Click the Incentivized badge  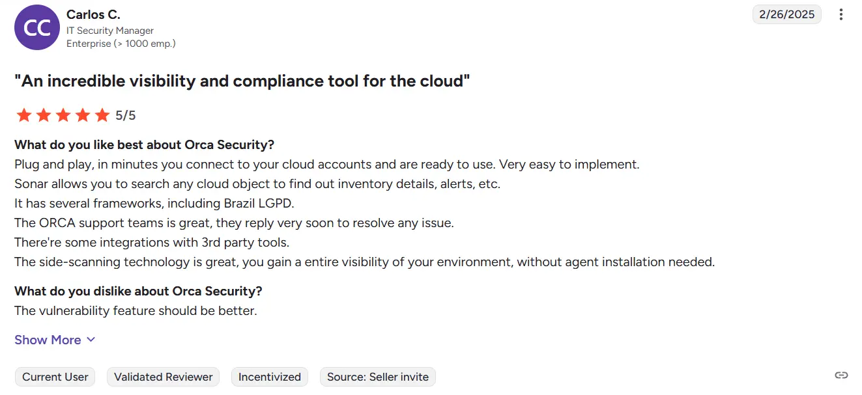click(x=270, y=377)
